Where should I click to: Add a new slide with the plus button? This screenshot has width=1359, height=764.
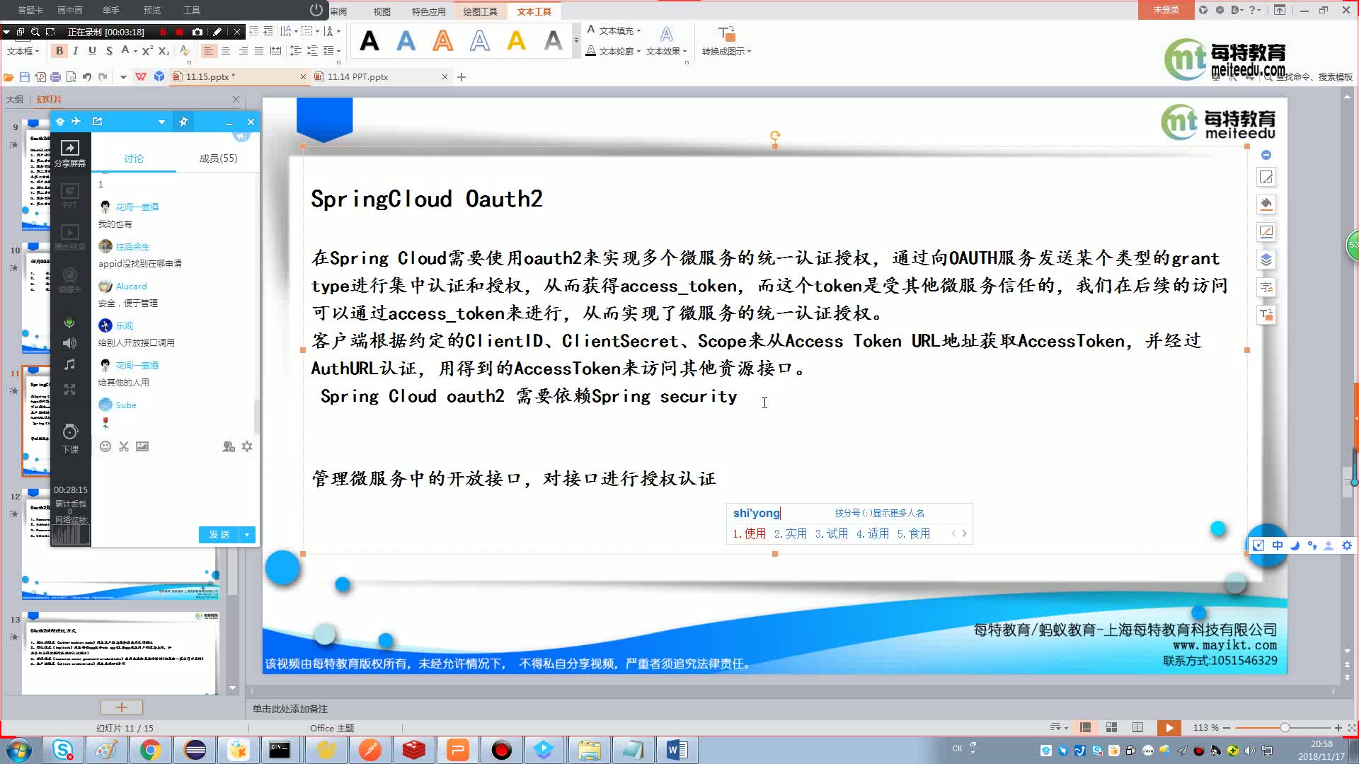(122, 707)
